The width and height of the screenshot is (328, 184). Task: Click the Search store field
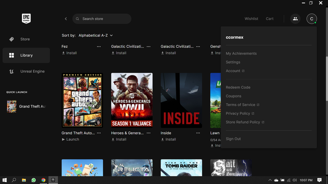click(102, 19)
